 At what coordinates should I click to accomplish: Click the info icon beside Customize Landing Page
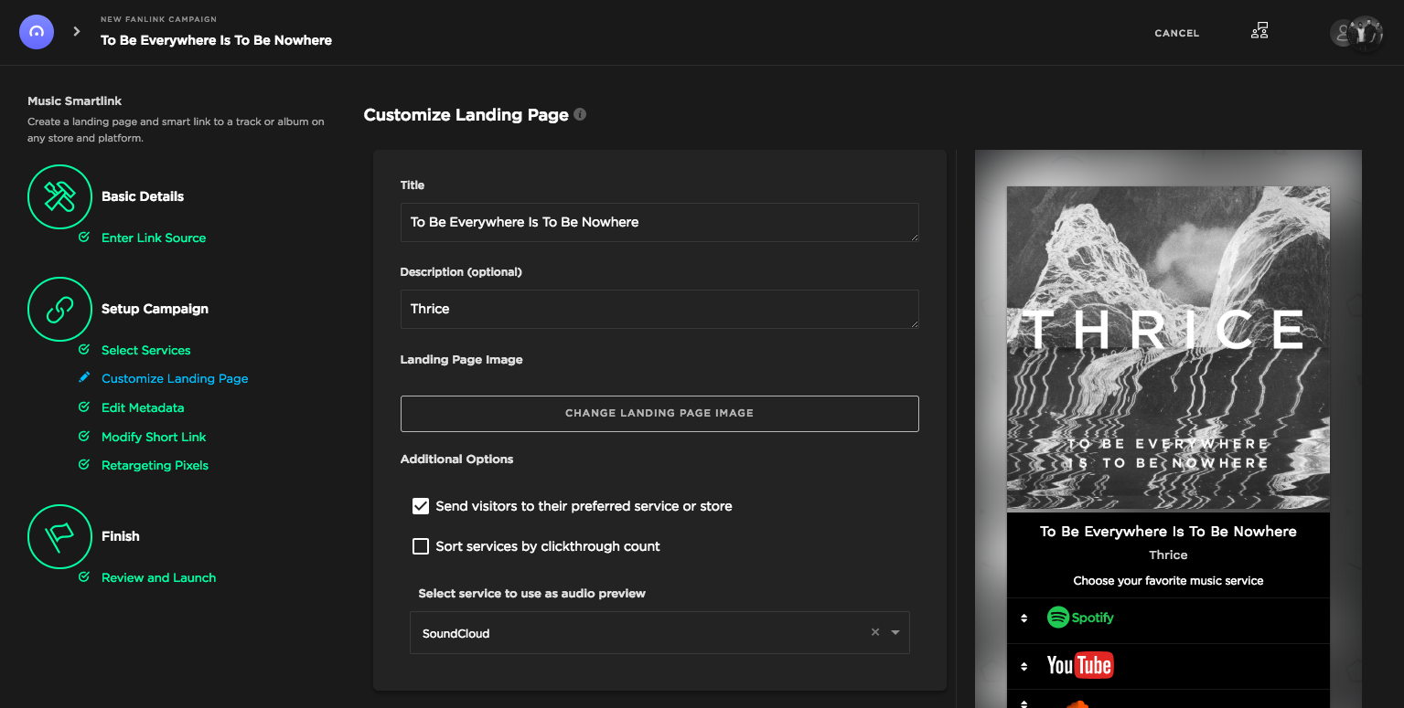click(580, 115)
